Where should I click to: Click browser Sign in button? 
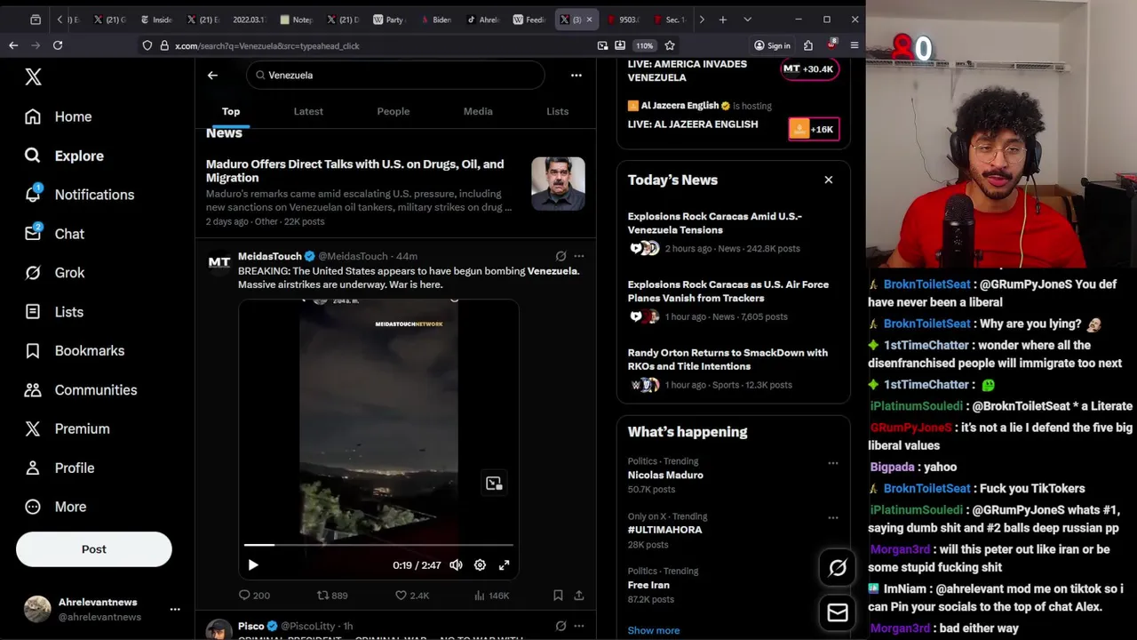(x=772, y=45)
